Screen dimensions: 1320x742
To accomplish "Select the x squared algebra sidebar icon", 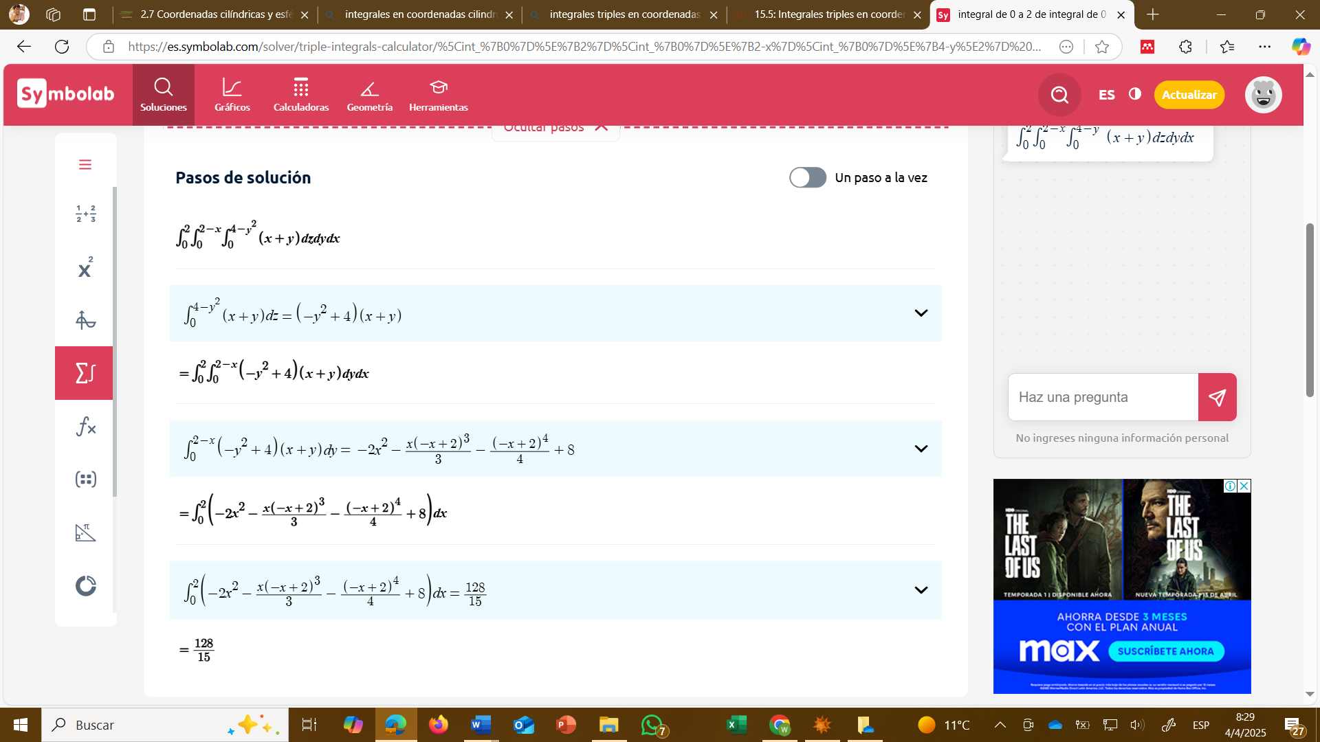I will click(85, 267).
